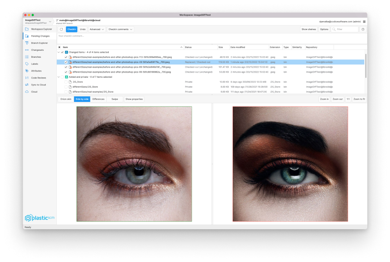This screenshot has height=262, width=390.
Task: Switch to Side by side view
Action: point(82,99)
